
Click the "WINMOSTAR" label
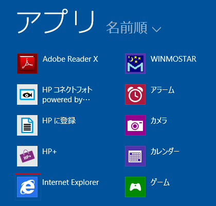tap(173, 59)
